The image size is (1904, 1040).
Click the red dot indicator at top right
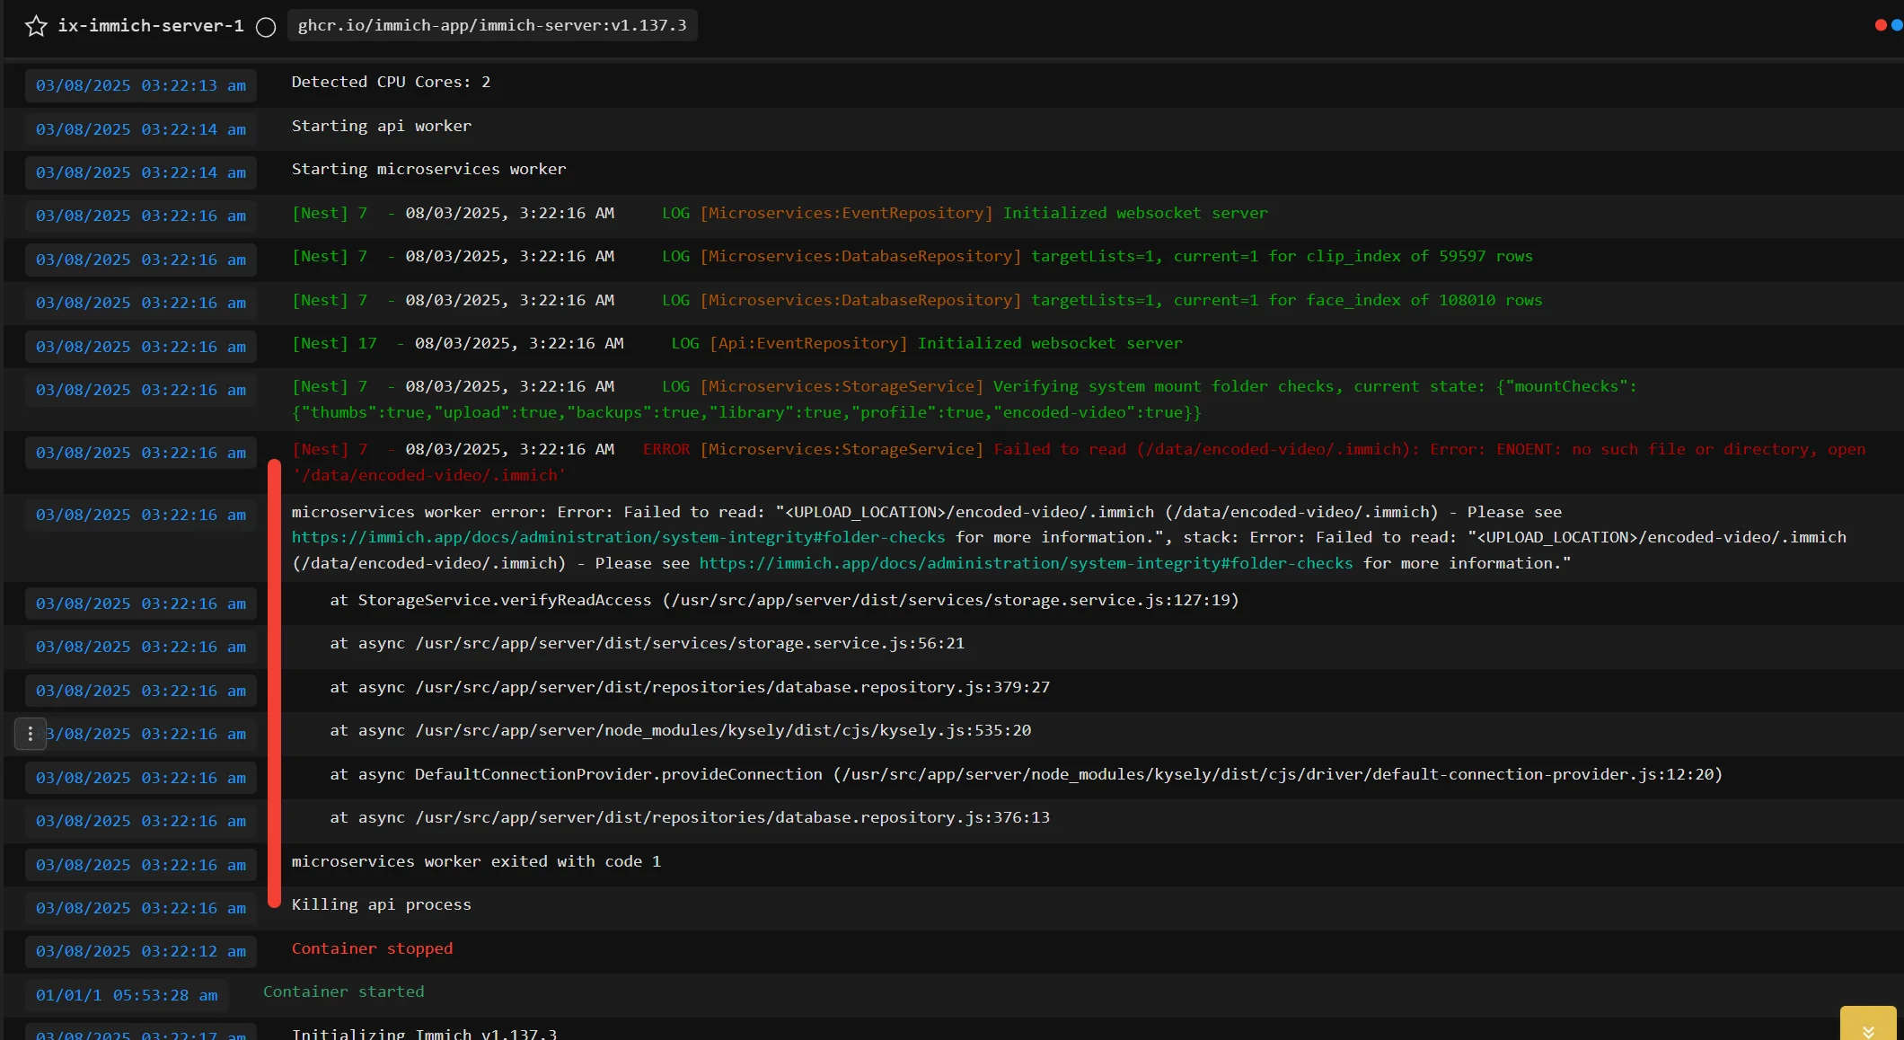click(1881, 25)
